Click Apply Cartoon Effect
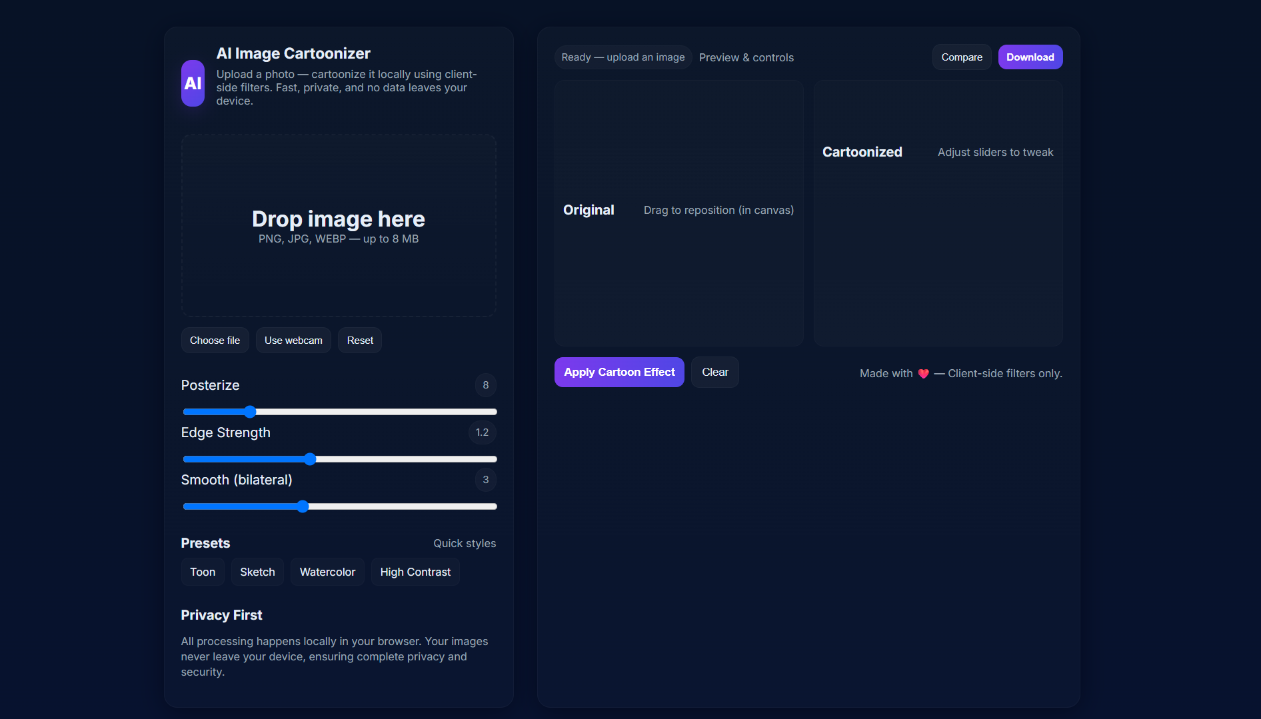 click(619, 372)
